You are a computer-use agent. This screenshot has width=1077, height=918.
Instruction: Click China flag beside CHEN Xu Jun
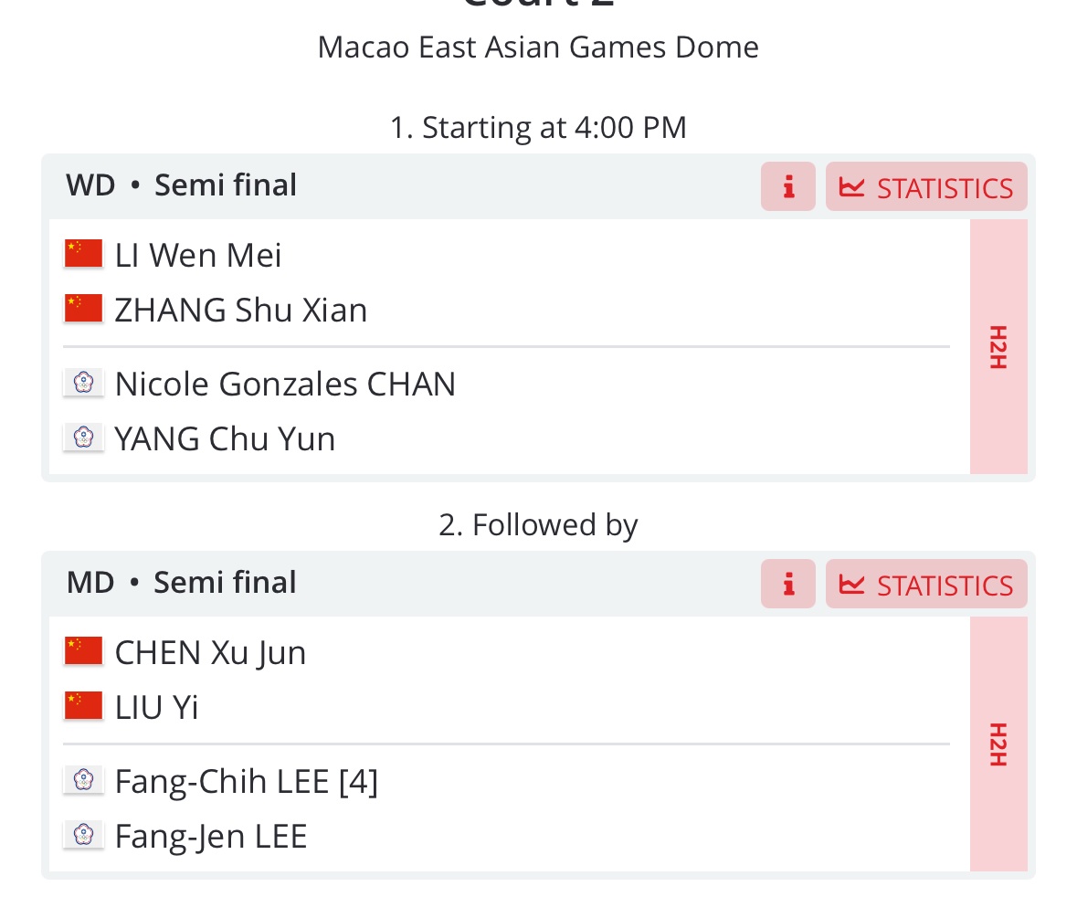tap(84, 651)
